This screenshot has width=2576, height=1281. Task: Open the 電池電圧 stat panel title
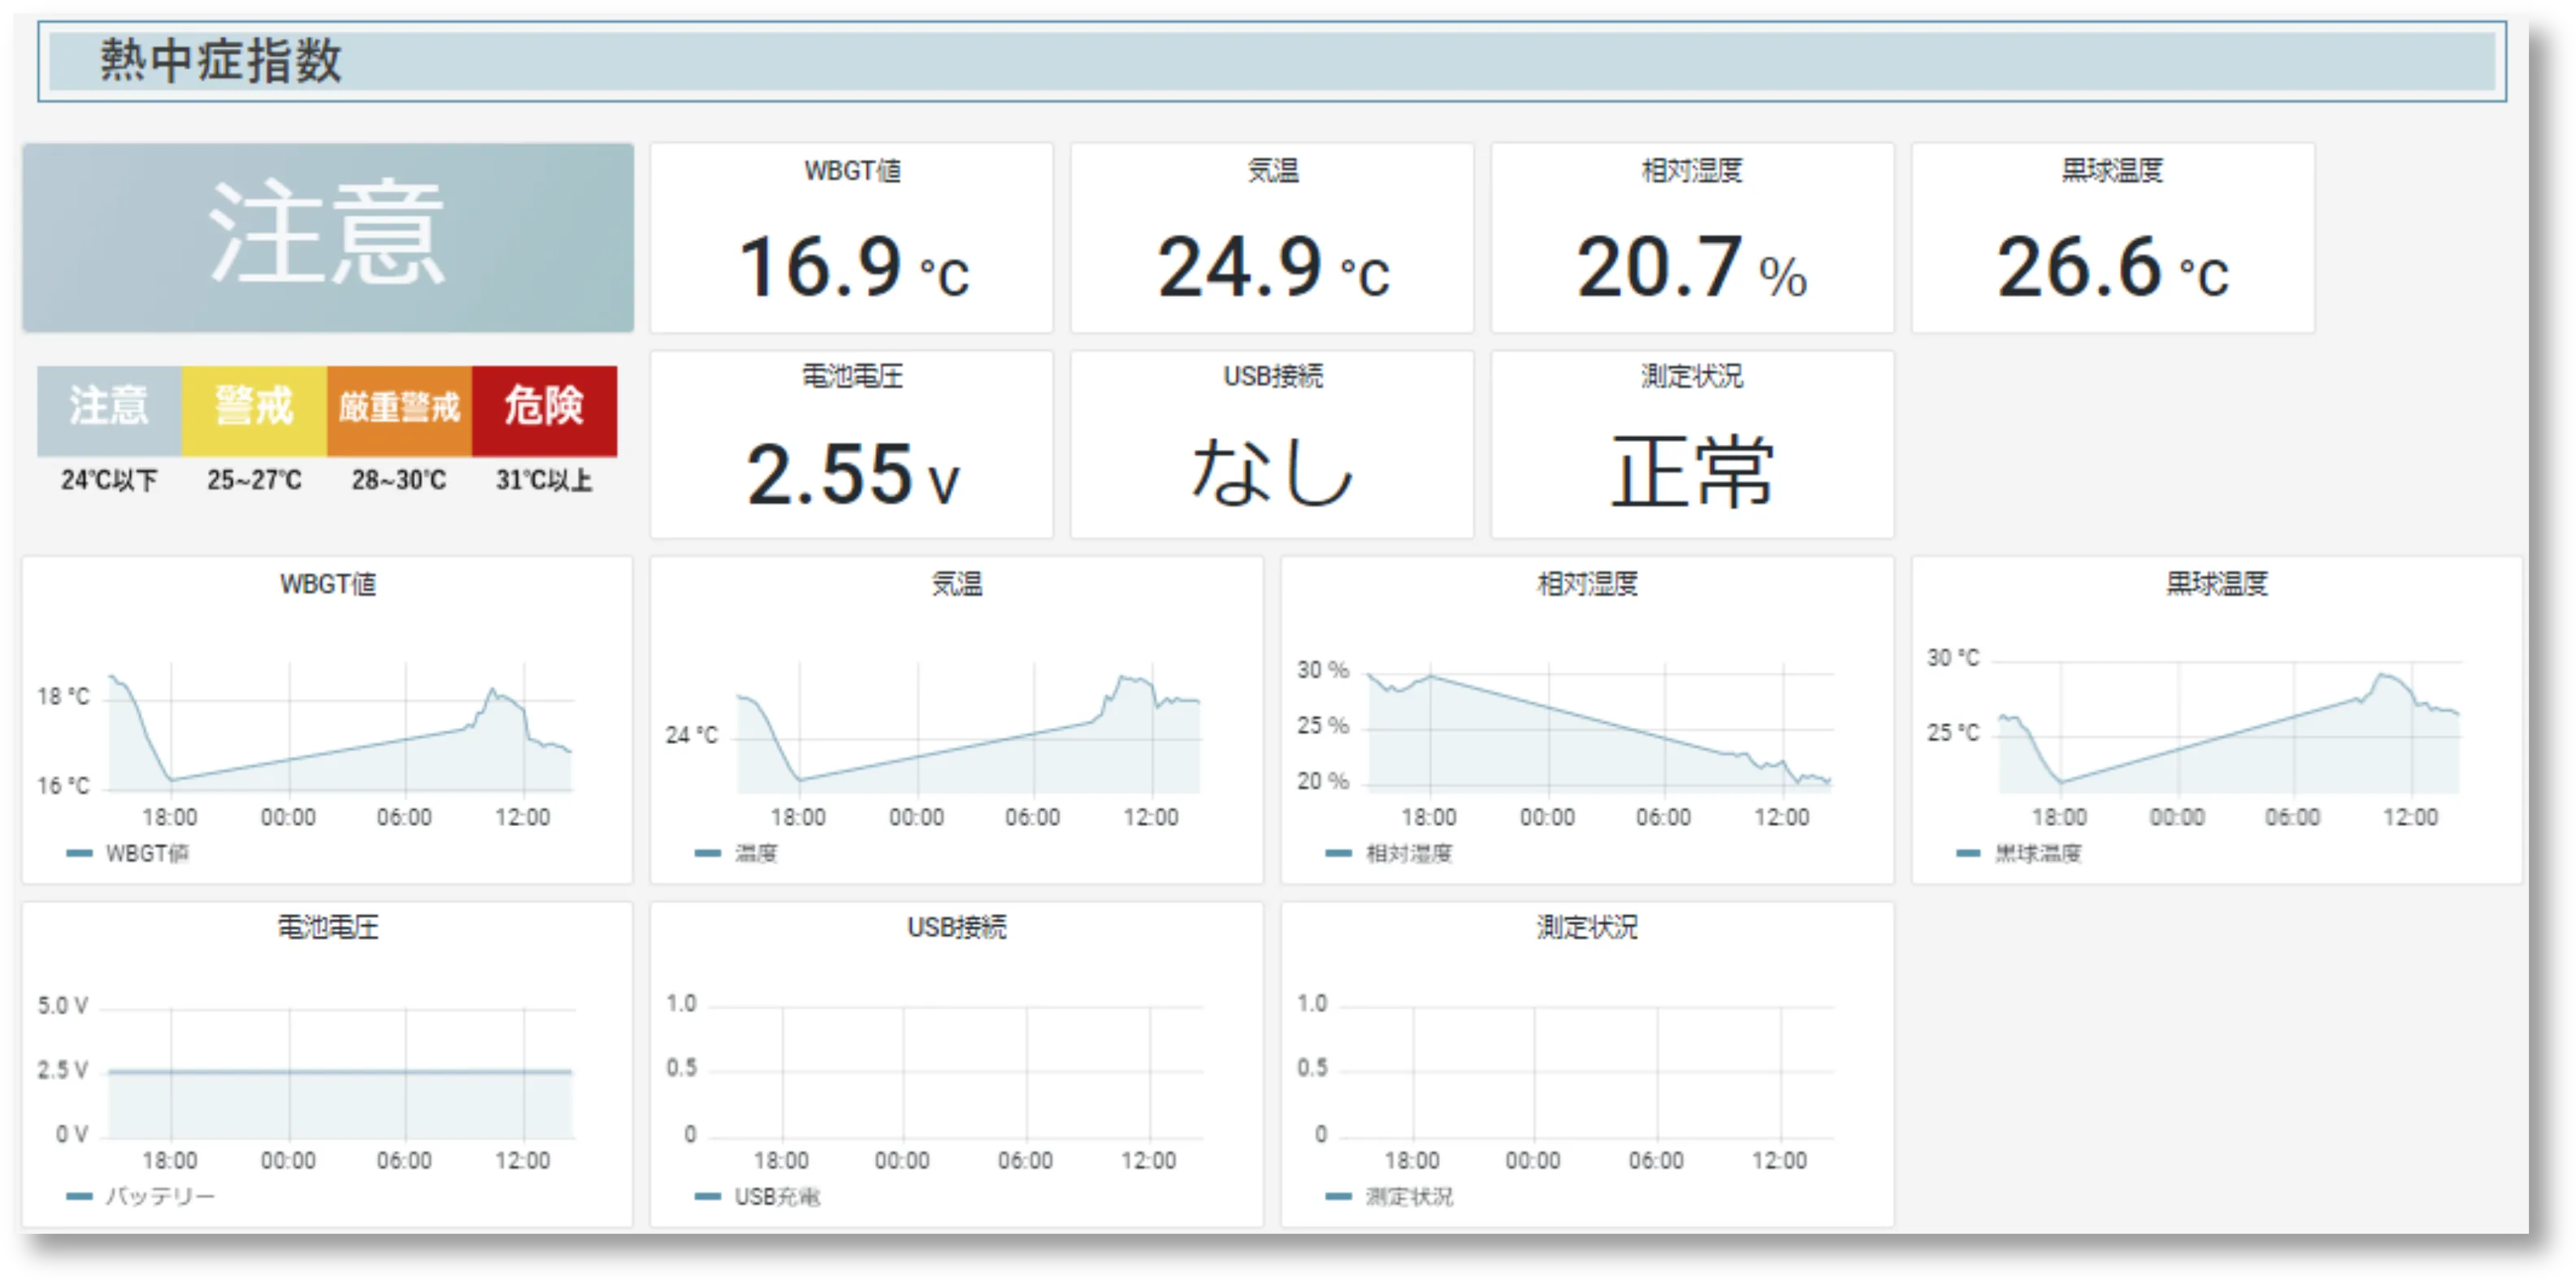(852, 377)
